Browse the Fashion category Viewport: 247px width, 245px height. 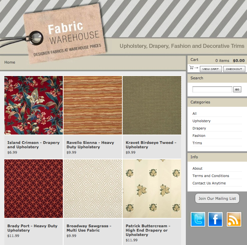tap(199, 136)
